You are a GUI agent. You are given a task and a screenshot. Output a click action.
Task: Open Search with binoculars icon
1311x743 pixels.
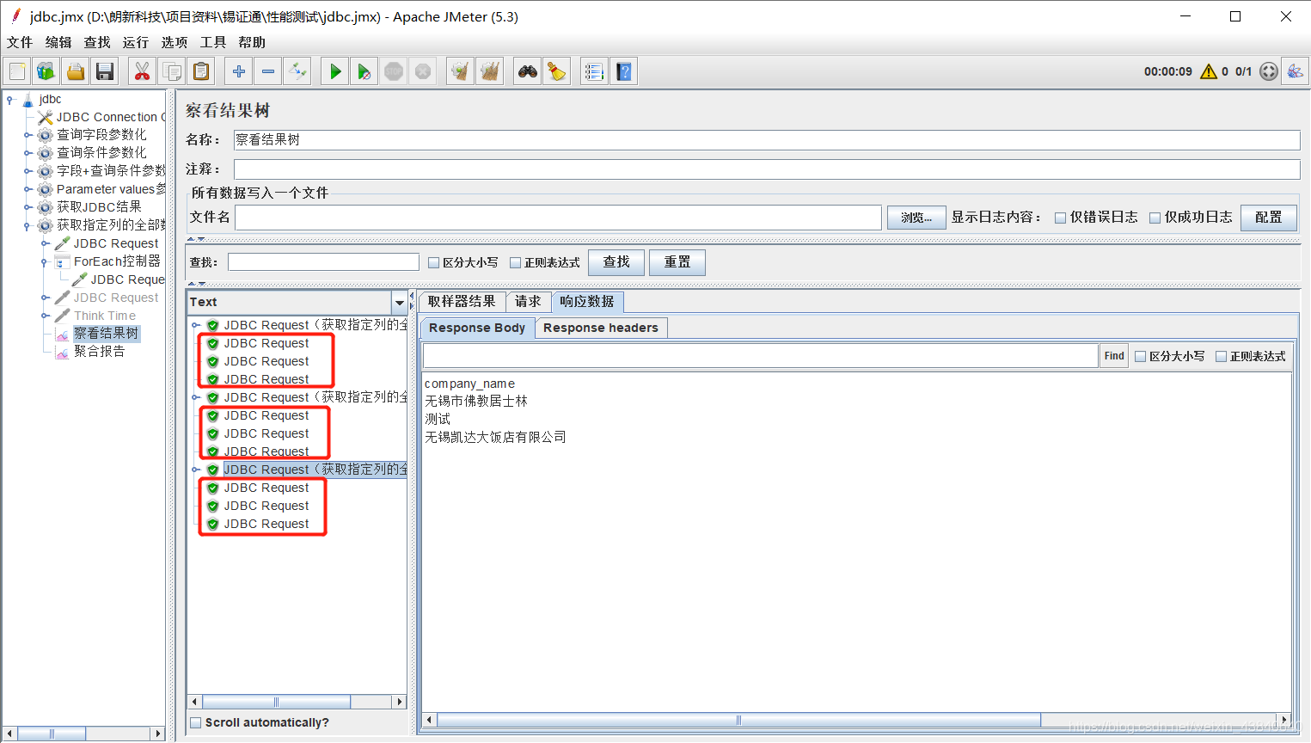tap(528, 71)
